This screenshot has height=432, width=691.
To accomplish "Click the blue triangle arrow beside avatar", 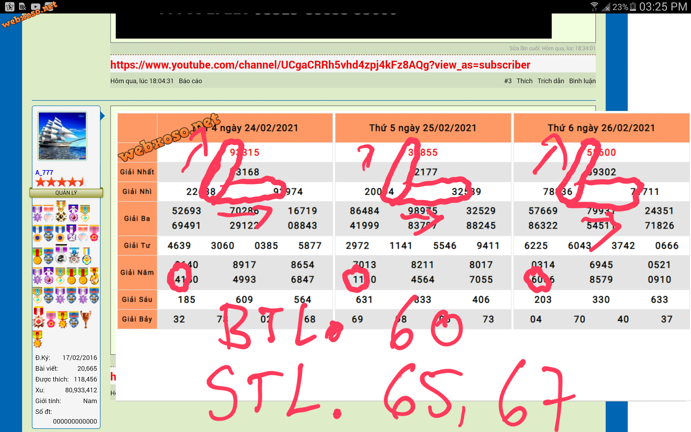I will tap(103, 116).
